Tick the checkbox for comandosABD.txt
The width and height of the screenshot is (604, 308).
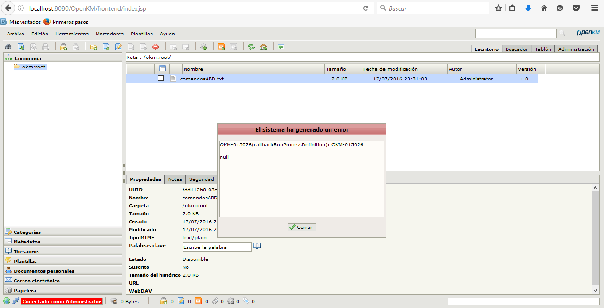161,78
